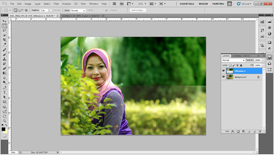Switch to the Essentials workspace
274x155 pixels.
tap(187, 4)
